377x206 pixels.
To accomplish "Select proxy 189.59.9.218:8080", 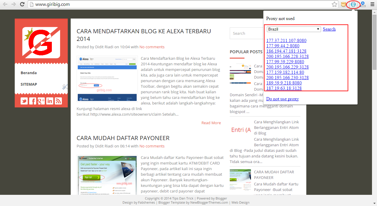I will 284,83.
